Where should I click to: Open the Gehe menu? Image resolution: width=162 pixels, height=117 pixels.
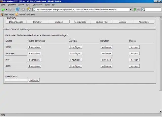click(x=28, y=5)
